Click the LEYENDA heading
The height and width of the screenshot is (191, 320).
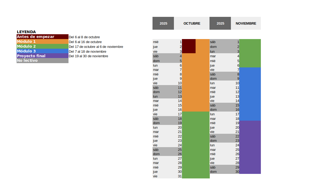26,32
